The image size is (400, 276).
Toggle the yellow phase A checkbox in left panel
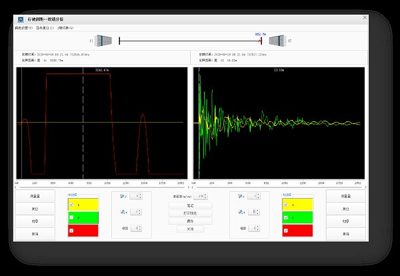pos(71,205)
